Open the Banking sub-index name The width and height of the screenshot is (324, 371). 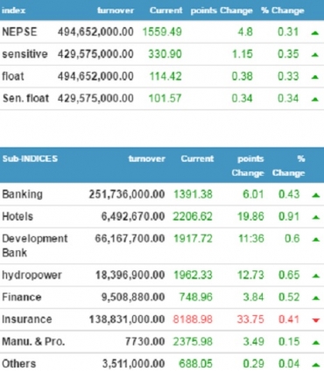click(22, 194)
